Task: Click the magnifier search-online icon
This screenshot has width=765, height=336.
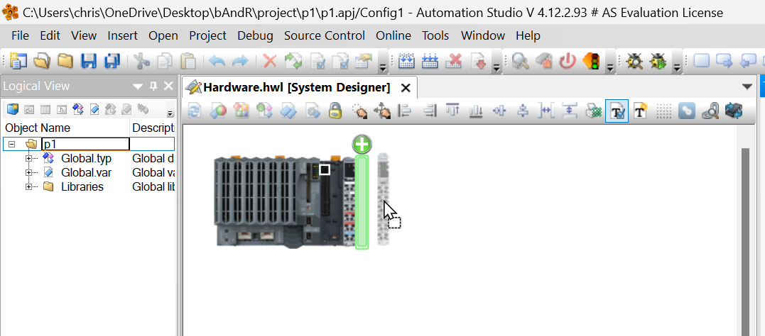Action: click(x=520, y=62)
